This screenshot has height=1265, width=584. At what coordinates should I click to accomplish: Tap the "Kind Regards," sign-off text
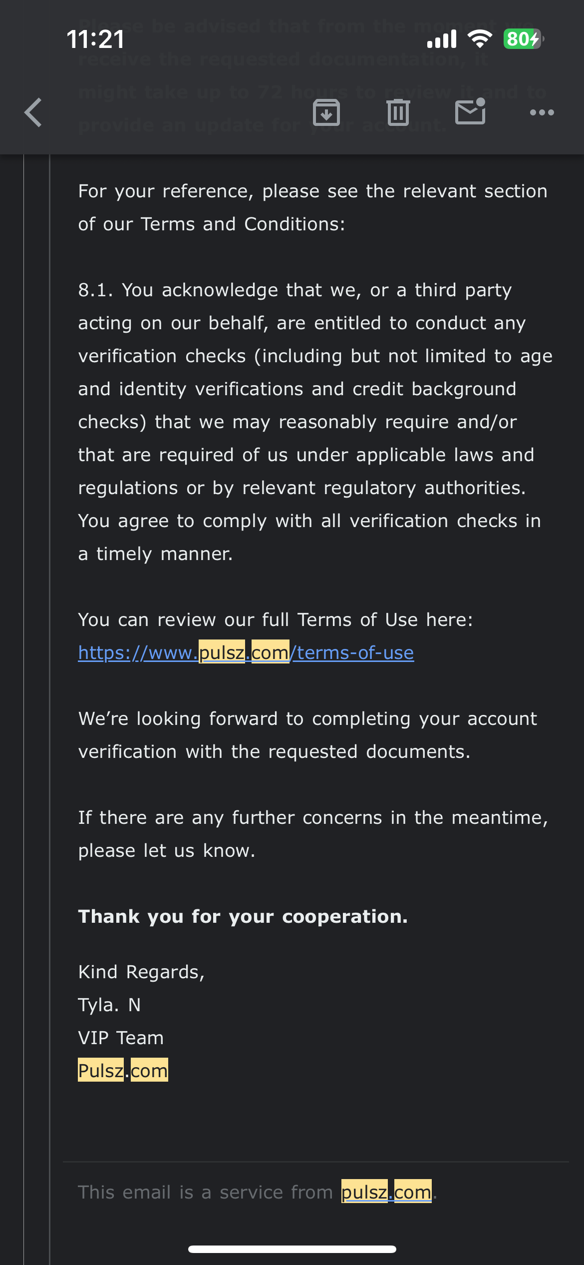point(141,972)
